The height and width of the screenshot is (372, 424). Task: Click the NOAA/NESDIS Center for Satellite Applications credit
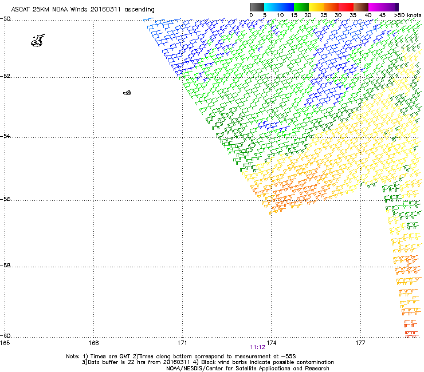[248, 369]
